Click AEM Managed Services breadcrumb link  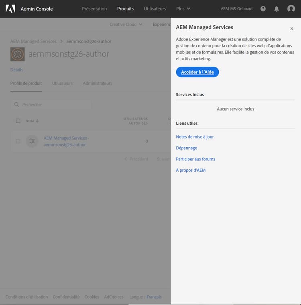click(x=33, y=41)
